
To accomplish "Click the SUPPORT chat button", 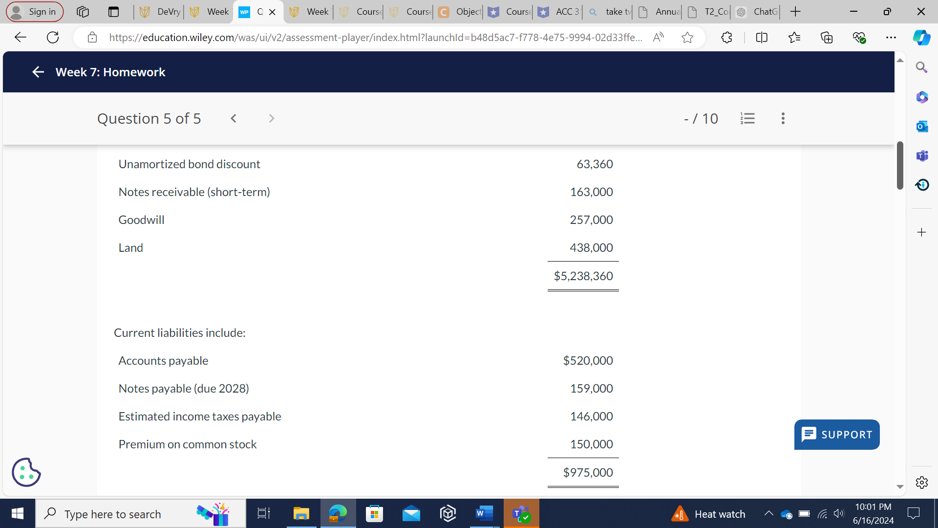I will pyautogui.click(x=836, y=435).
